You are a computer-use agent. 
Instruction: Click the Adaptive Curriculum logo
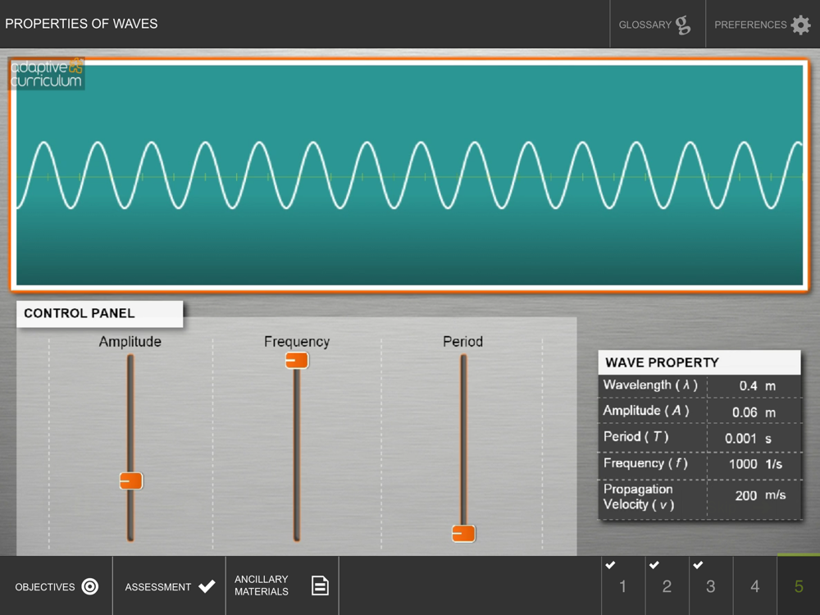(46, 74)
